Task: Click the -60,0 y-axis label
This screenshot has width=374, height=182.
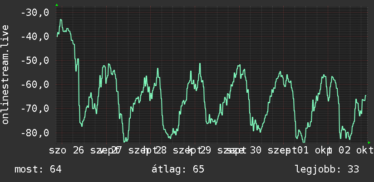Action: (x=35, y=85)
